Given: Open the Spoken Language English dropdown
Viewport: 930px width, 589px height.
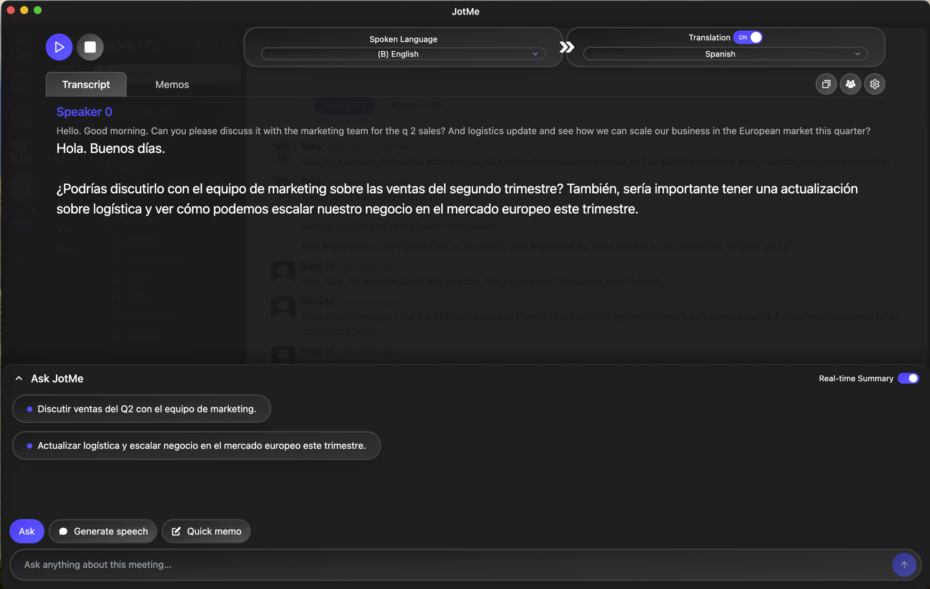Looking at the screenshot, I should coord(403,54).
